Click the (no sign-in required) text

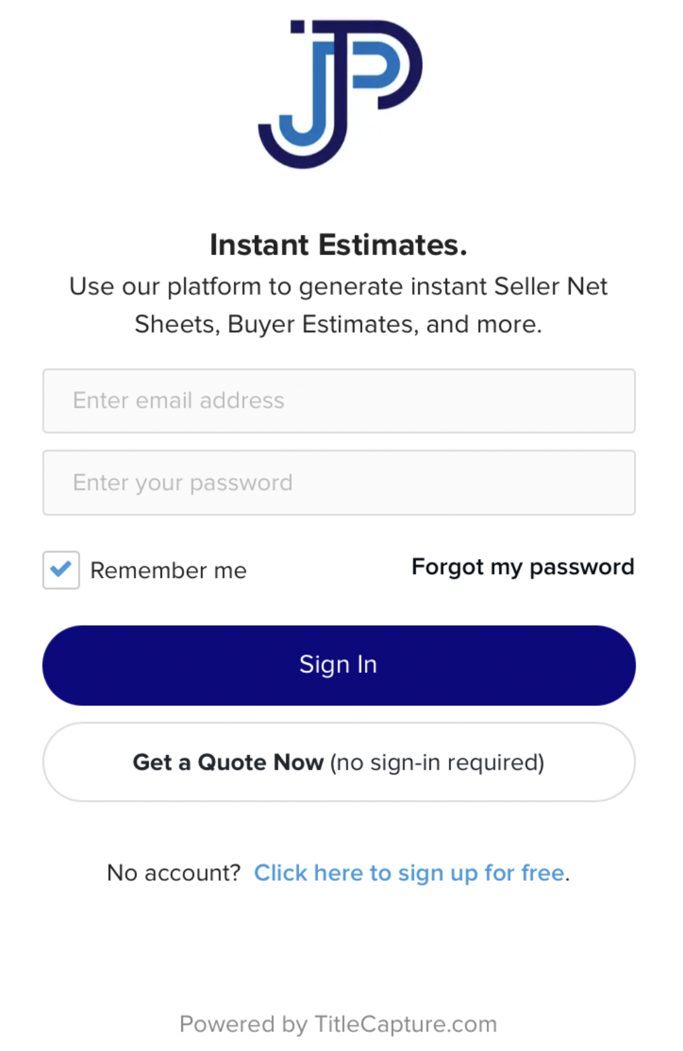(437, 762)
